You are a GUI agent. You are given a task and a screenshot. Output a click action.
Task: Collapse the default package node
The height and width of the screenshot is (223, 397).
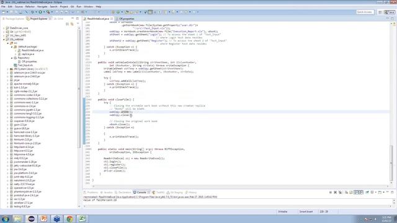[12, 47]
